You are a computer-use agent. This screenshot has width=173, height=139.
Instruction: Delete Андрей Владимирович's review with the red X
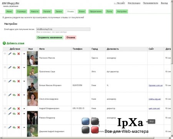18,108
